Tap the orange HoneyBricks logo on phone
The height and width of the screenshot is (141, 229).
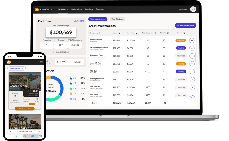click(x=9, y=62)
